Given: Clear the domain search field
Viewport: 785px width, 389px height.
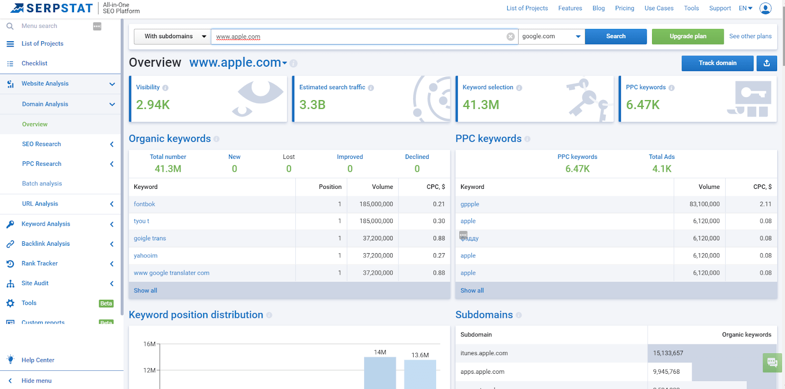Looking at the screenshot, I should 511,36.
